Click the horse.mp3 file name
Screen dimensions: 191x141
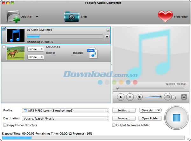53,47
